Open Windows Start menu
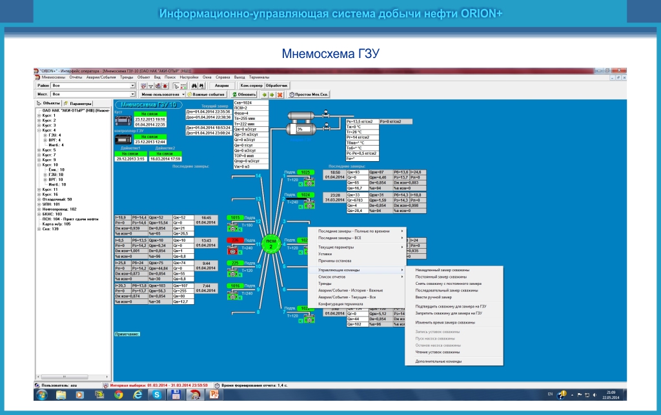 pos(42,395)
